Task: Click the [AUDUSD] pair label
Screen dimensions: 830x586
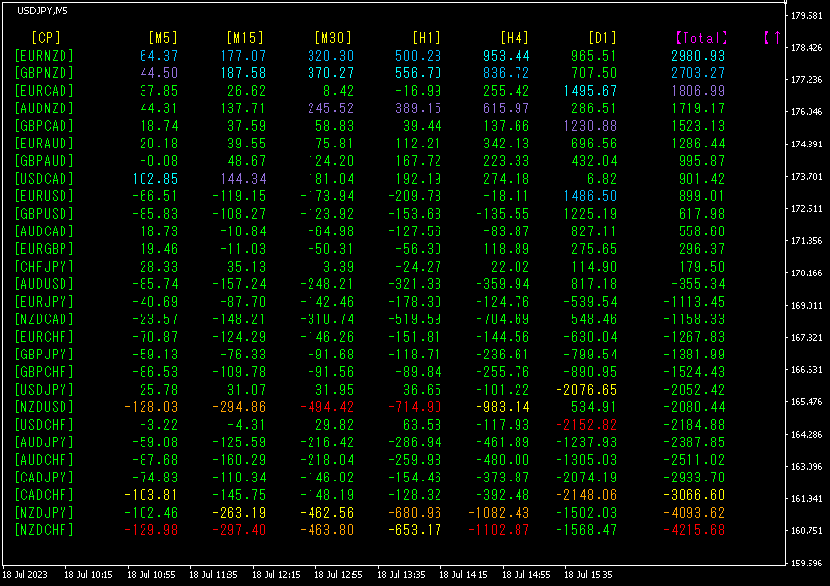Action: pyautogui.click(x=44, y=284)
